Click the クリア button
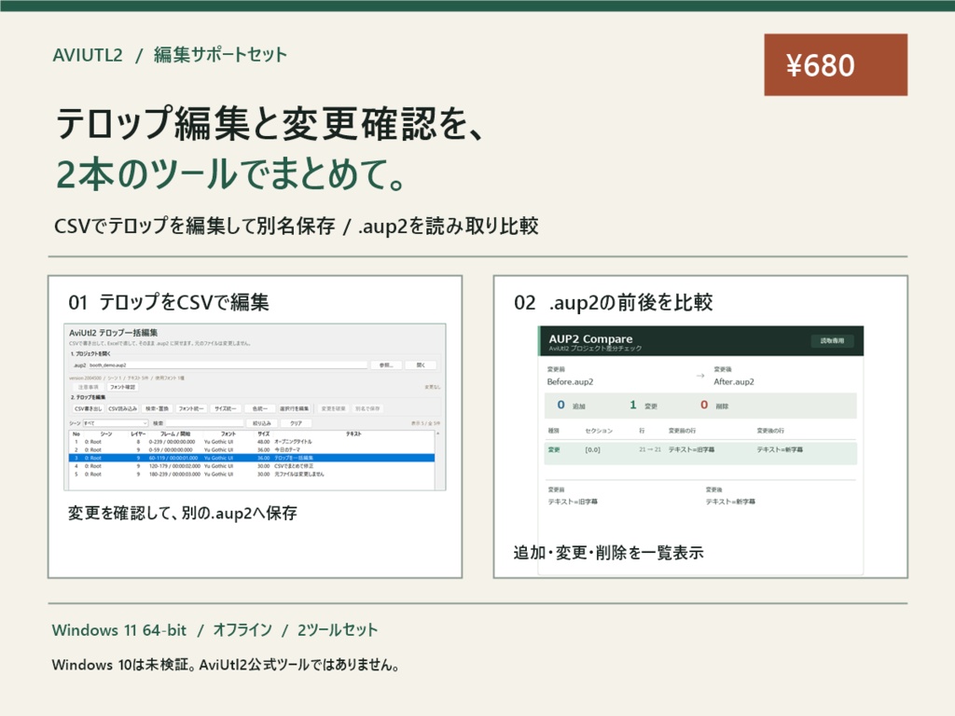The width and height of the screenshot is (955, 716). click(296, 423)
